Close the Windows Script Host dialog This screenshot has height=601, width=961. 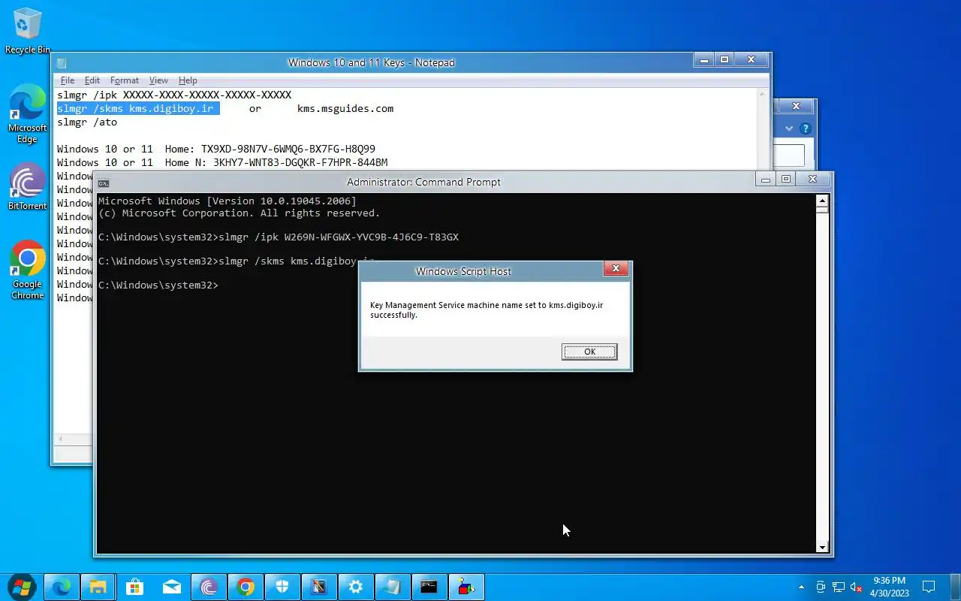tap(616, 268)
